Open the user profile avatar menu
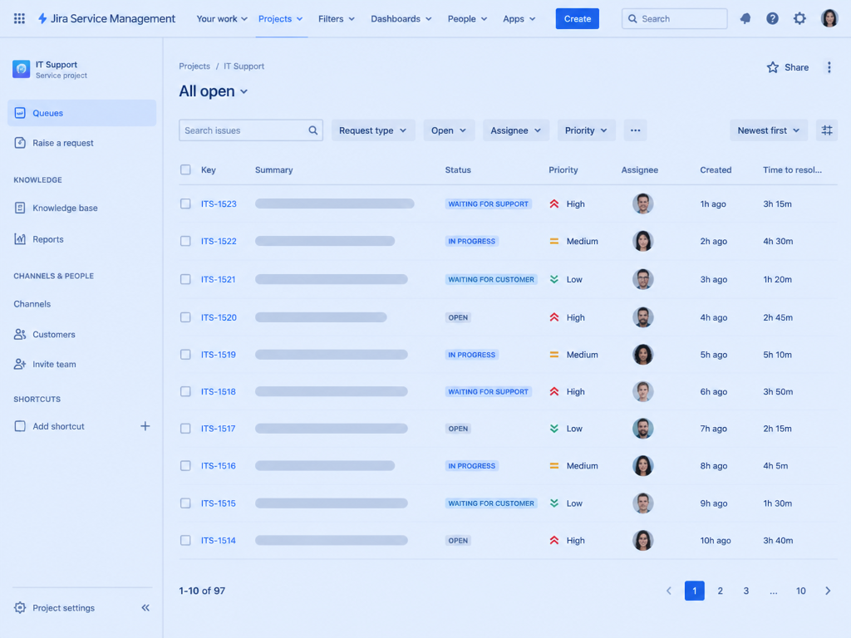The image size is (851, 638). coord(829,18)
